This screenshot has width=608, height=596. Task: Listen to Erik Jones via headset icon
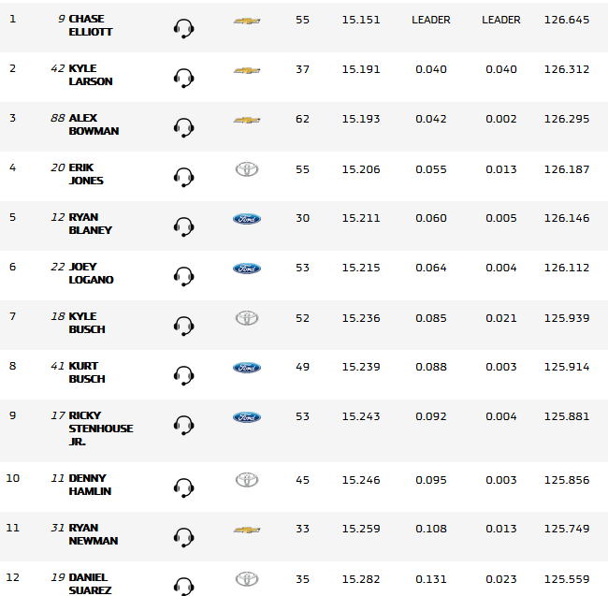[184, 177]
